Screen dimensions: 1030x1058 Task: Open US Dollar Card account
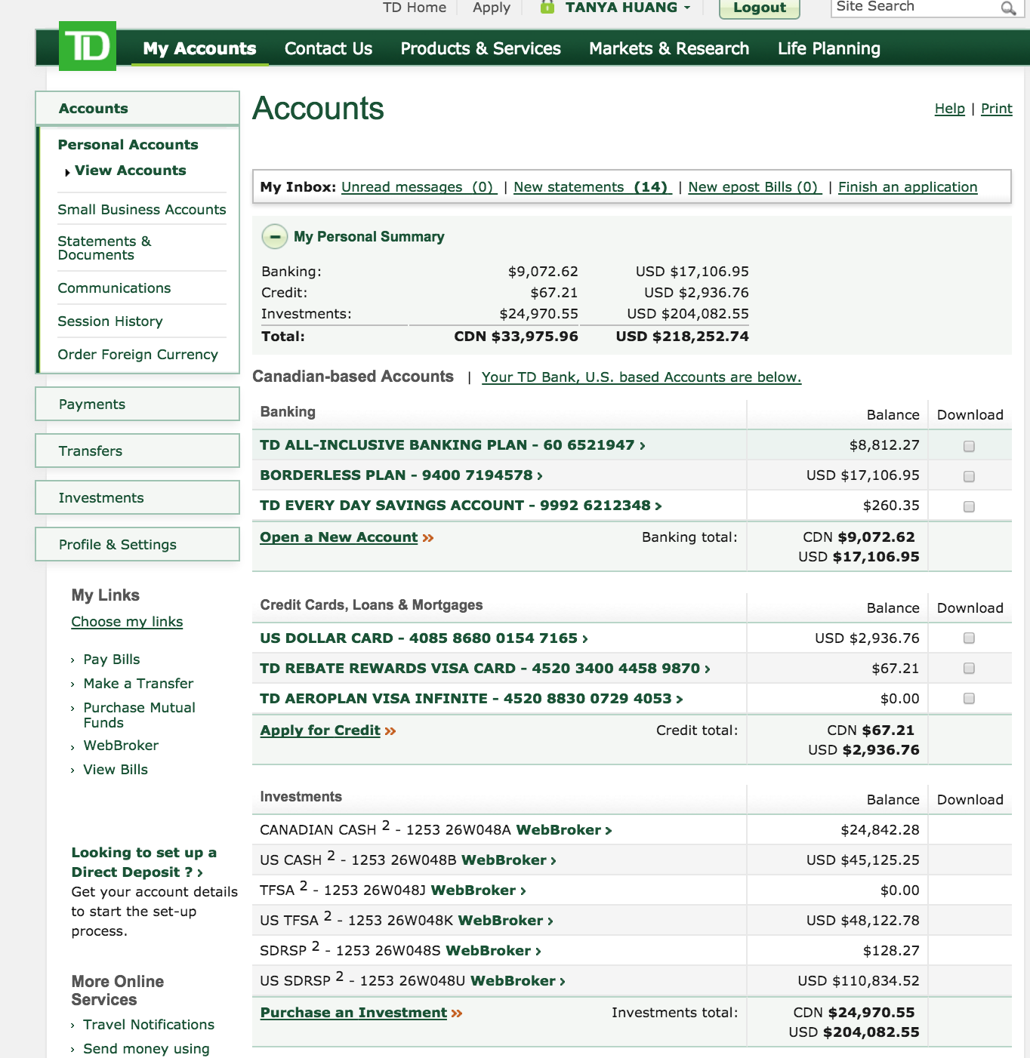(424, 638)
